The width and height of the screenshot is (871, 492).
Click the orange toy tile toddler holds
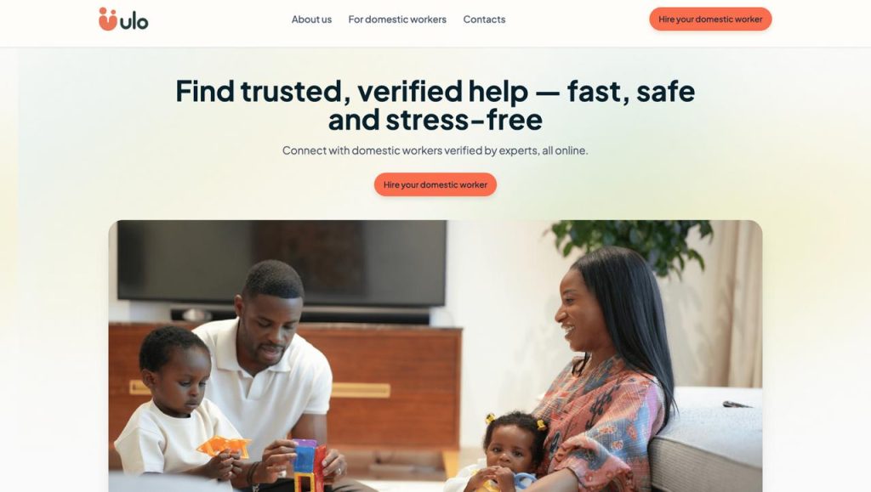coord(224,446)
